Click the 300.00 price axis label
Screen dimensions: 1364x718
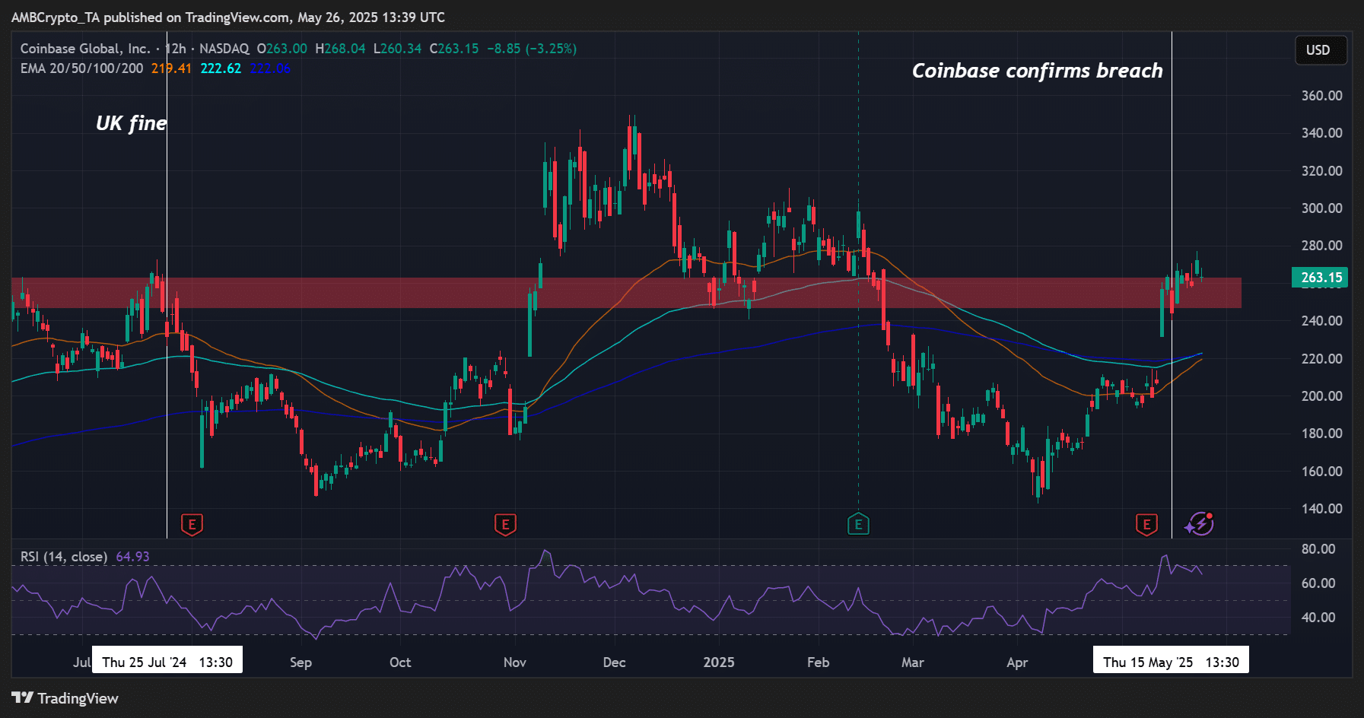pyautogui.click(x=1321, y=208)
